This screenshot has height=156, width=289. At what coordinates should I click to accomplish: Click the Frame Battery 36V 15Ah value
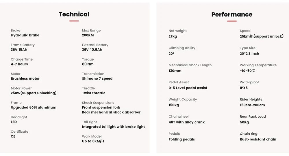point(19,50)
